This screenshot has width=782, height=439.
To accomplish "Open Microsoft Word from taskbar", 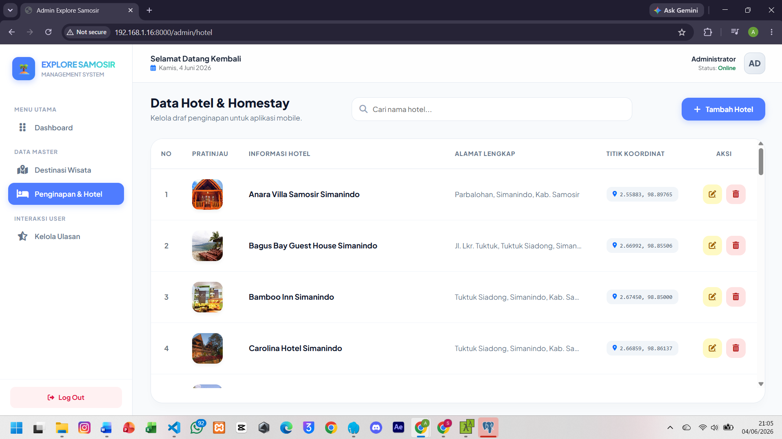I will pos(106,428).
